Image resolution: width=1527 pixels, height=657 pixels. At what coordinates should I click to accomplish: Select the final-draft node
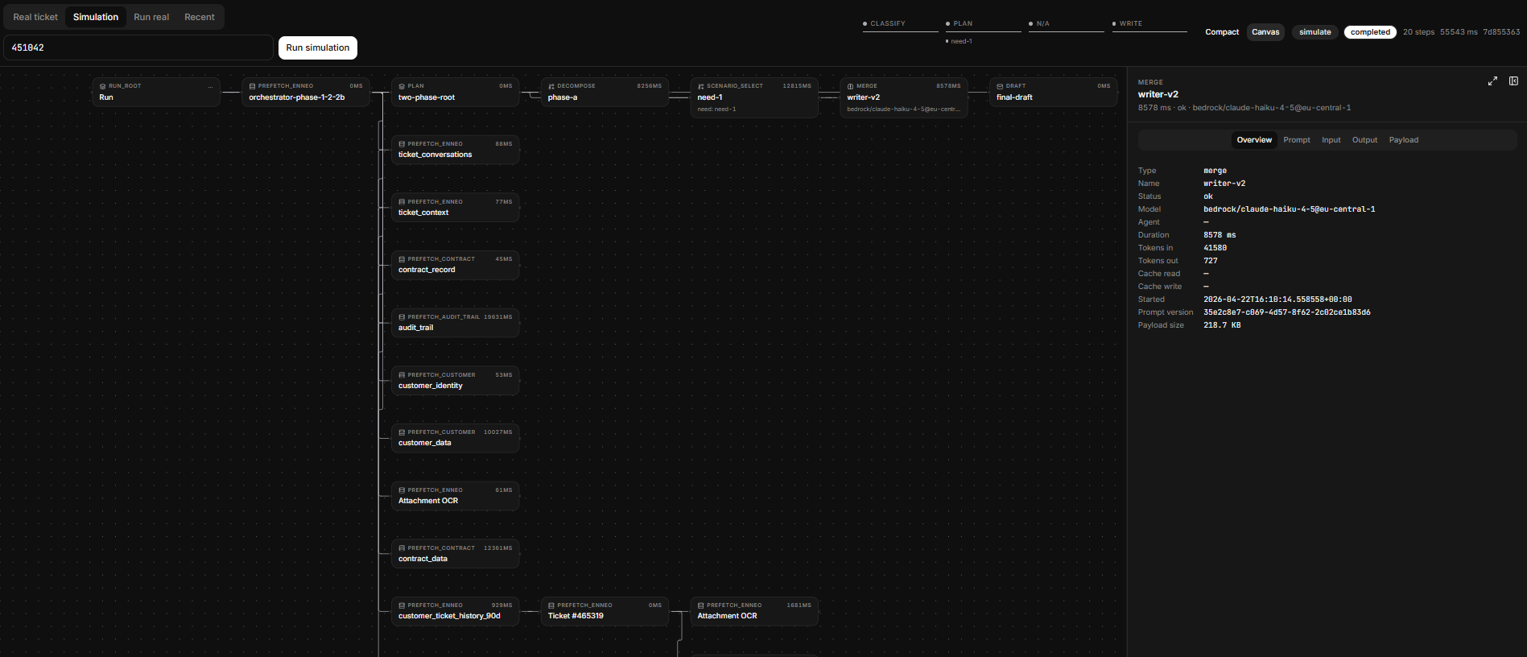click(x=1053, y=92)
